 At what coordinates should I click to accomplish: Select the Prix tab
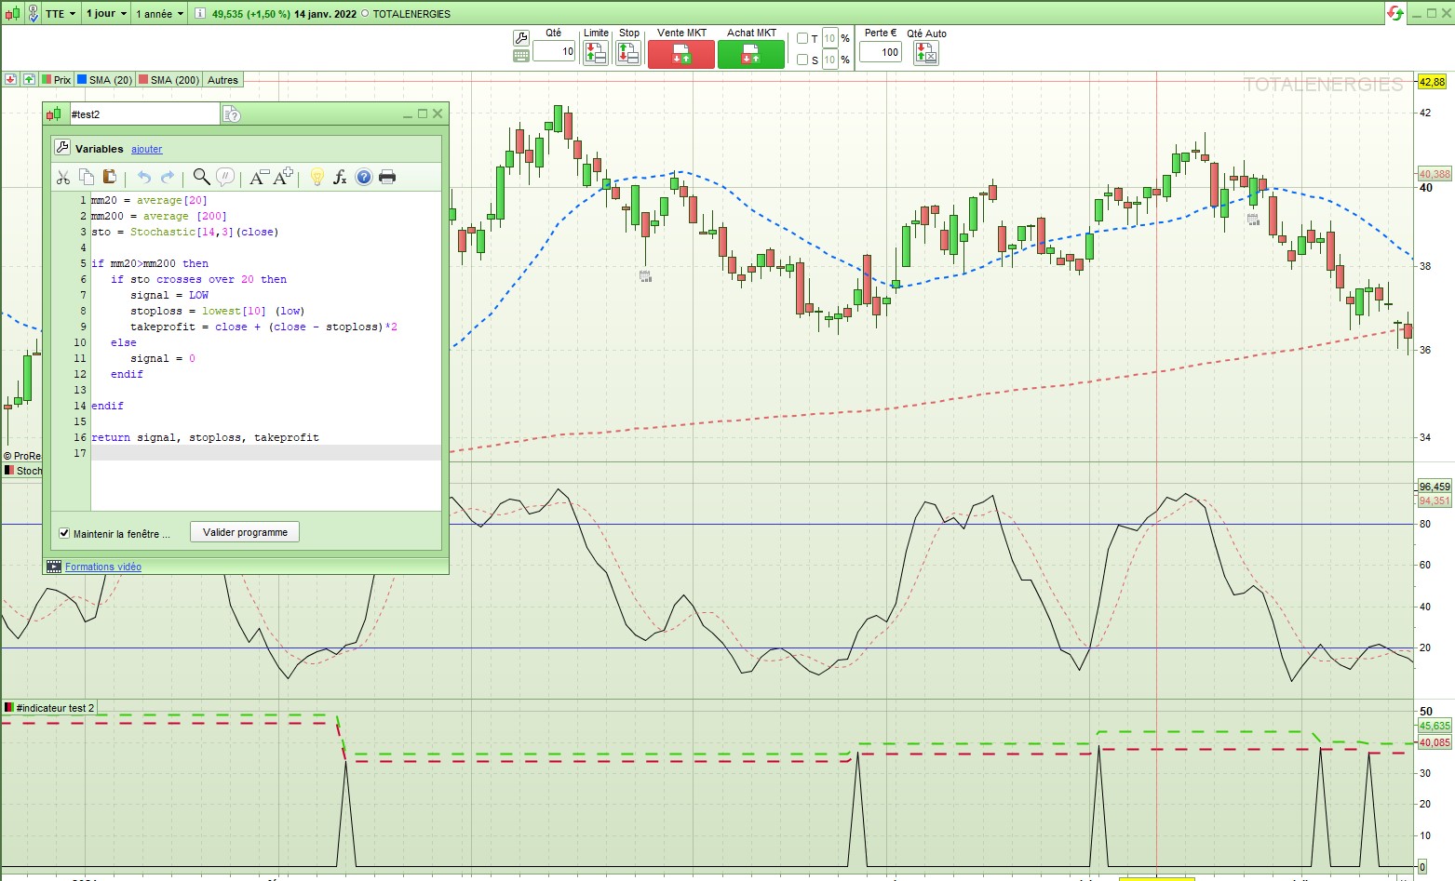point(56,80)
